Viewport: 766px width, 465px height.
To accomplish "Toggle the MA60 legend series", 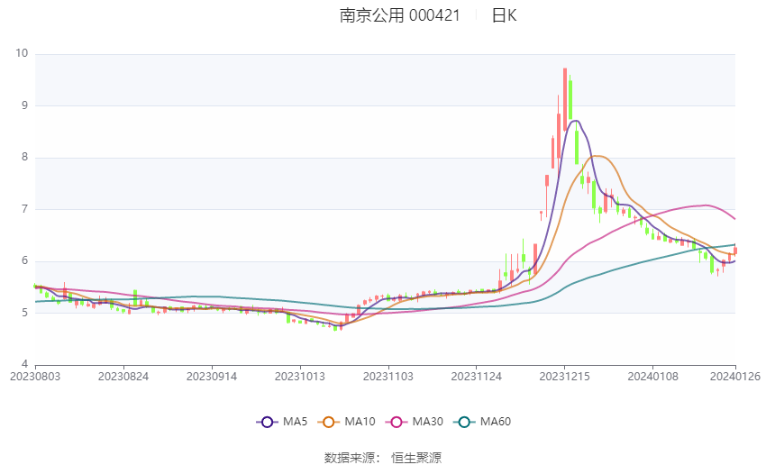I will (482, 422).
